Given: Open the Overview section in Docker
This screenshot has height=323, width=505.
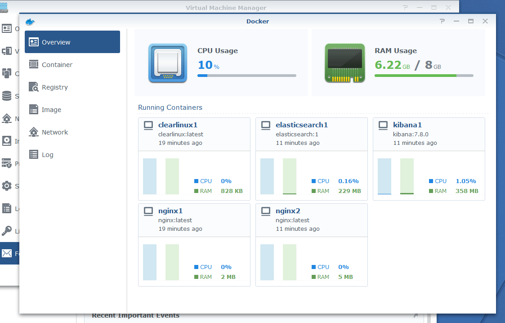Looking at the screenshot, I should 72,42.
